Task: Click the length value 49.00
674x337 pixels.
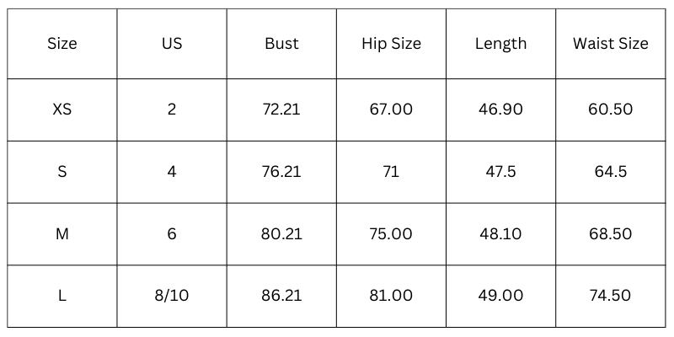Action: [x=500, y=296]
